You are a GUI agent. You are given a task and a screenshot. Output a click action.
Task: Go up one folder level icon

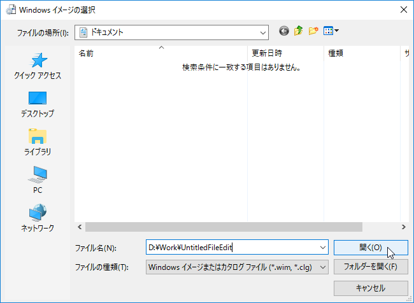tap(298, 31)
